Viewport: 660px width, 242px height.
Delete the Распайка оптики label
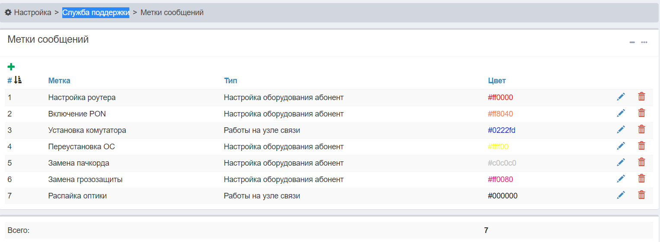point(641,195)
